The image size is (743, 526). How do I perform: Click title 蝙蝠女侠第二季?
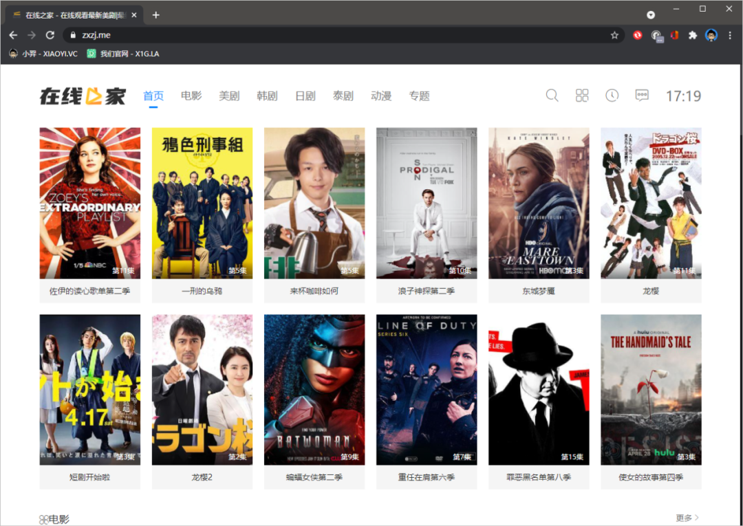[x=314, y=477]
